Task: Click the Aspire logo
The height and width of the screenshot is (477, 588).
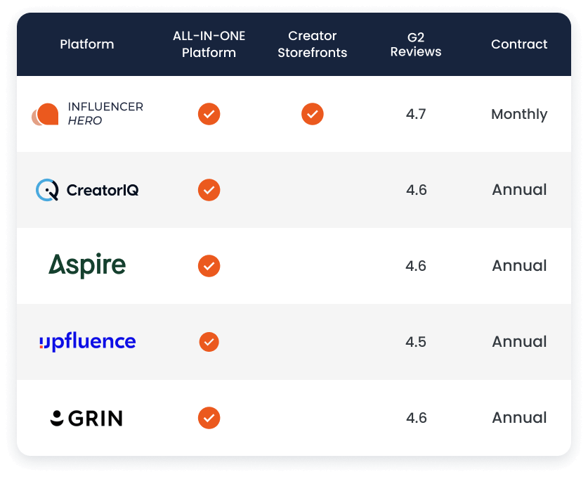Action: tap(87, 265)
